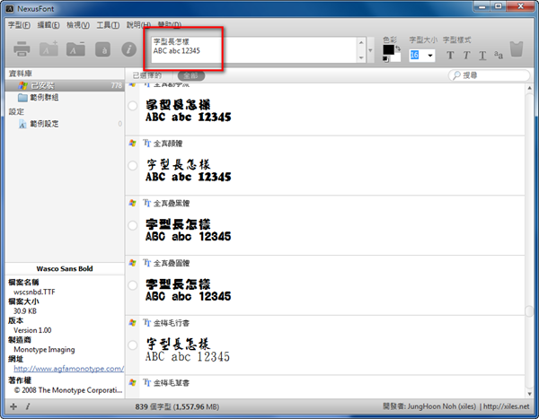This screenshot has width=539, height=419.
Task: Click the TrueType icon beside 金梅毛草書
Action: point(146,382)
